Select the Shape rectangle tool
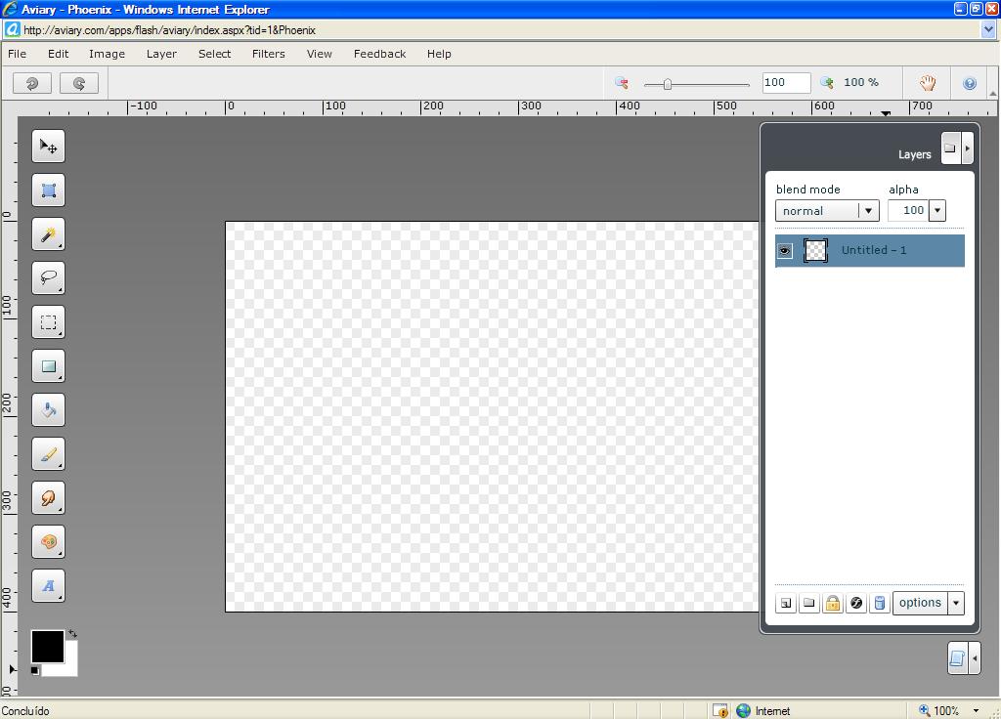The width and height of the screenshot is (1001, 719). click(49, 366)
